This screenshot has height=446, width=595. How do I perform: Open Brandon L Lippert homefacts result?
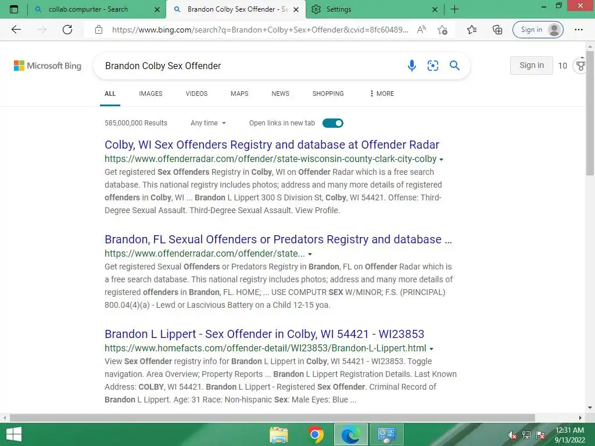(264, 334)
